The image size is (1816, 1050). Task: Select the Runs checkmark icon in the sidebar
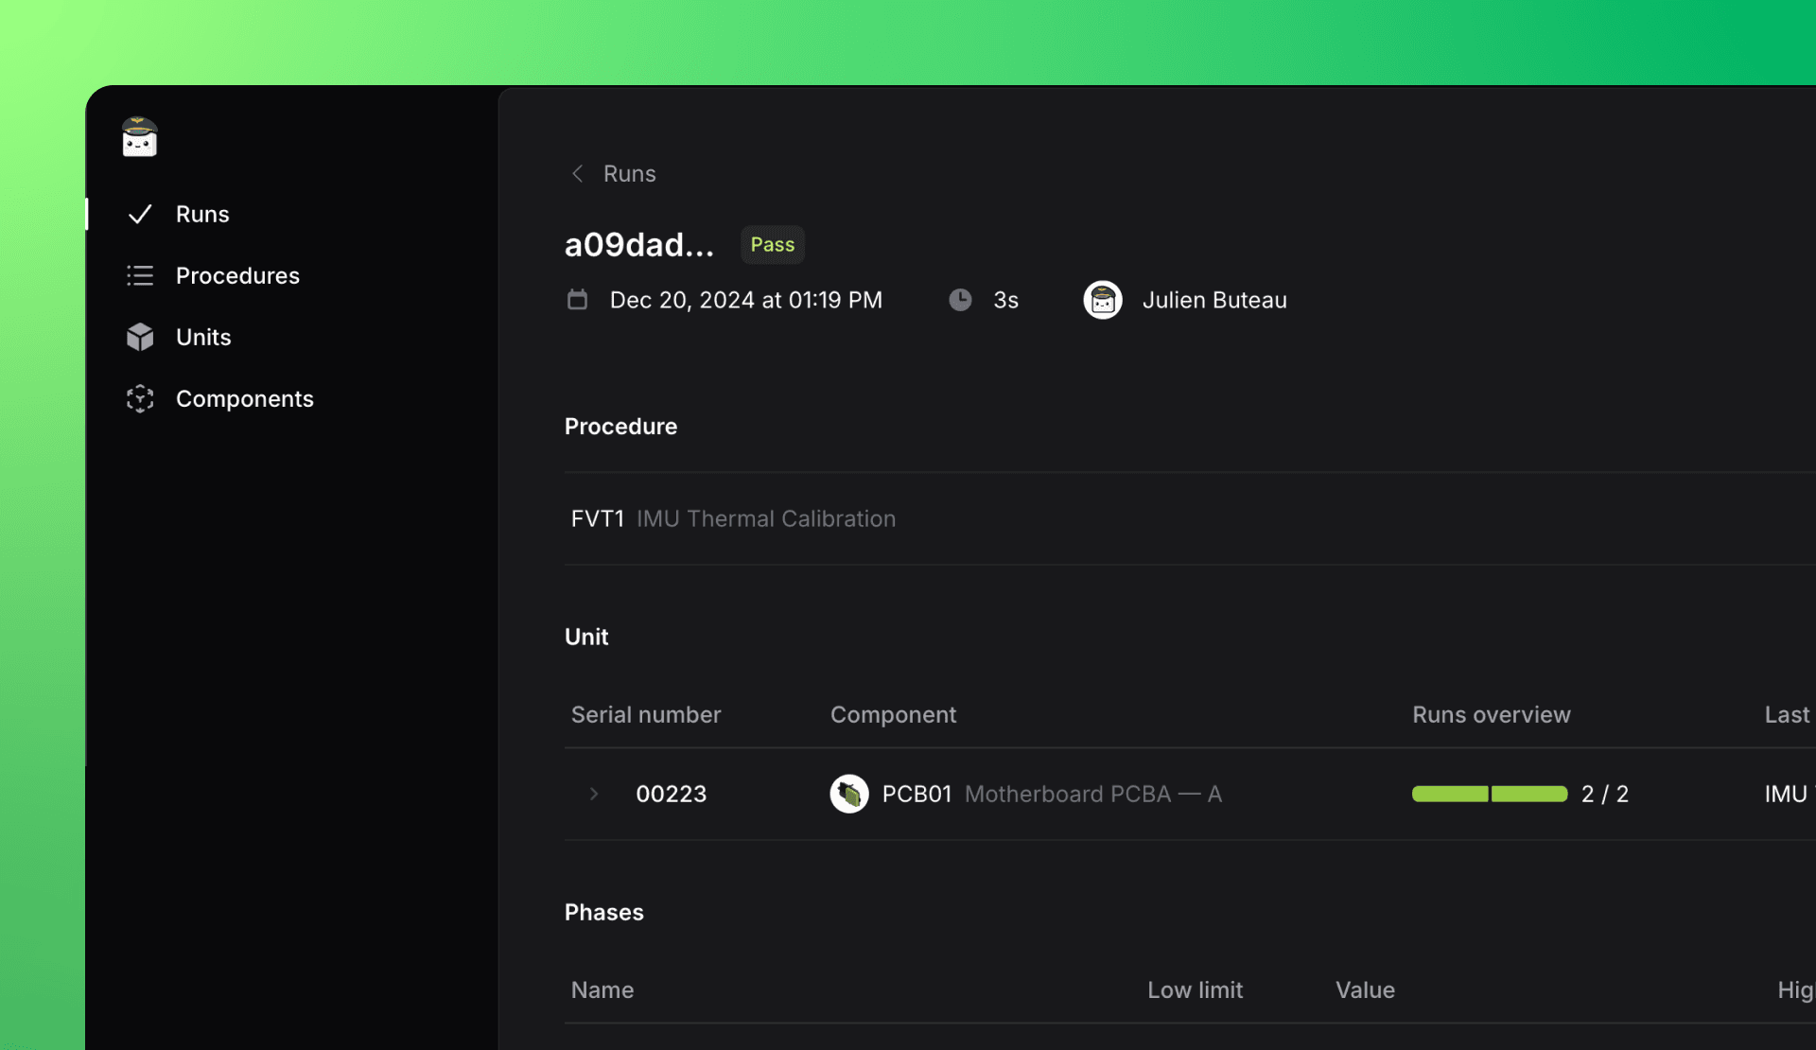pyautogui.click(x=139, y=214)
